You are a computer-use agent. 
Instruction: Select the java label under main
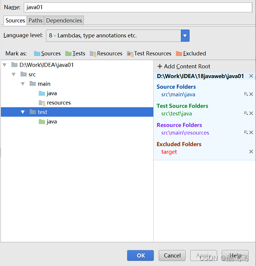click(52, 93)
